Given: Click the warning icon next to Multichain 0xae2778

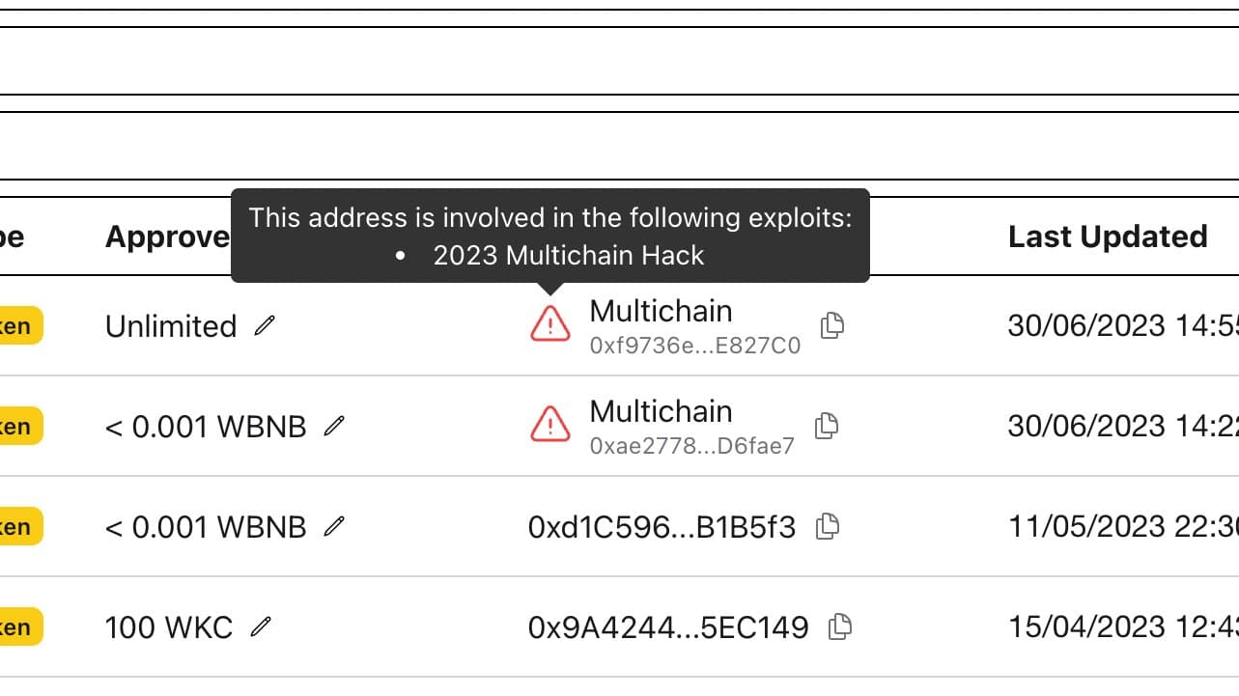Looking at the screenshot, I should (549, 426).
